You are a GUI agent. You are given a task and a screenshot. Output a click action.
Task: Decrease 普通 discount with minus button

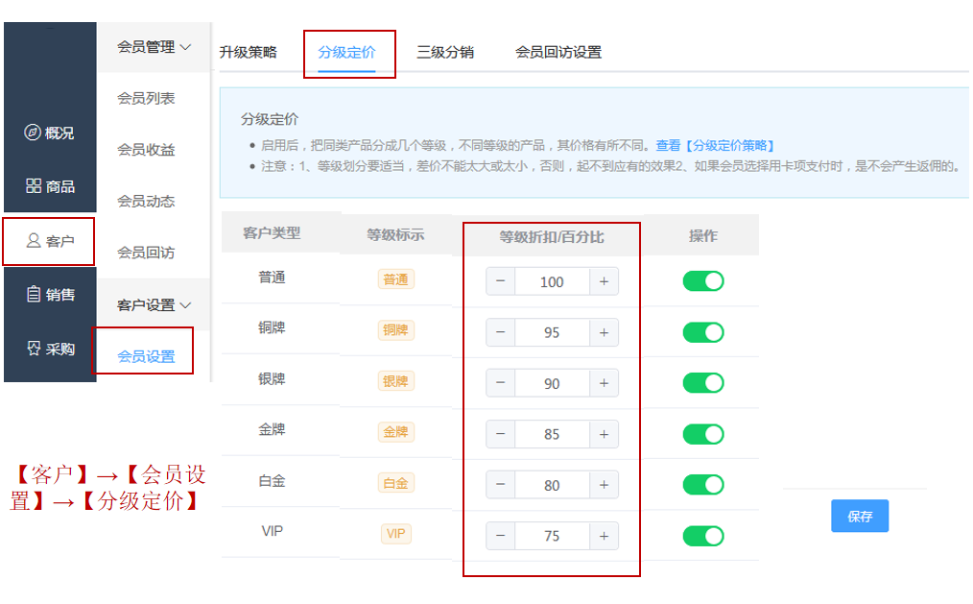(500, 281)
